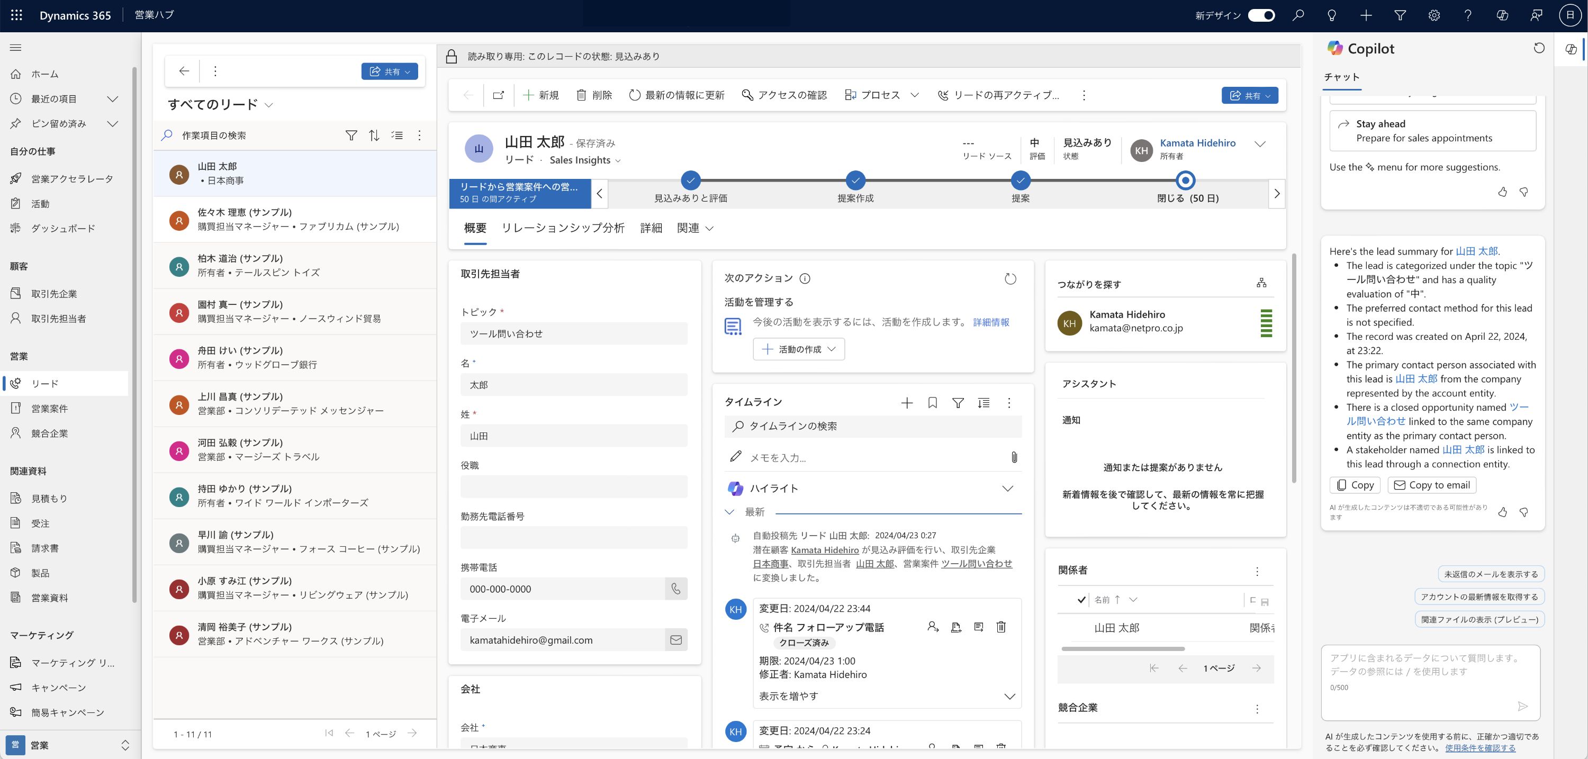
Task: Open the プロセス dropdown arrow
Action: (x=915, y=95)
